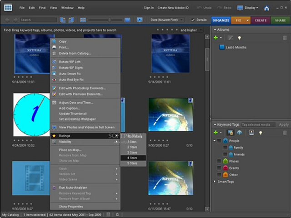Screen dimensions: 291x218
Task: Check the Places tag checkbox
Action: (x=219, y=161)
